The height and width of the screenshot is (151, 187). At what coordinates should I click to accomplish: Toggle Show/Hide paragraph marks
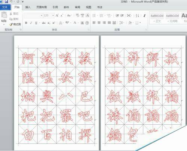145,15
